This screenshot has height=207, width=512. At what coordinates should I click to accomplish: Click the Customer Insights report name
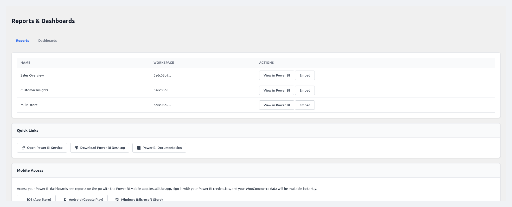click(34, 90)
